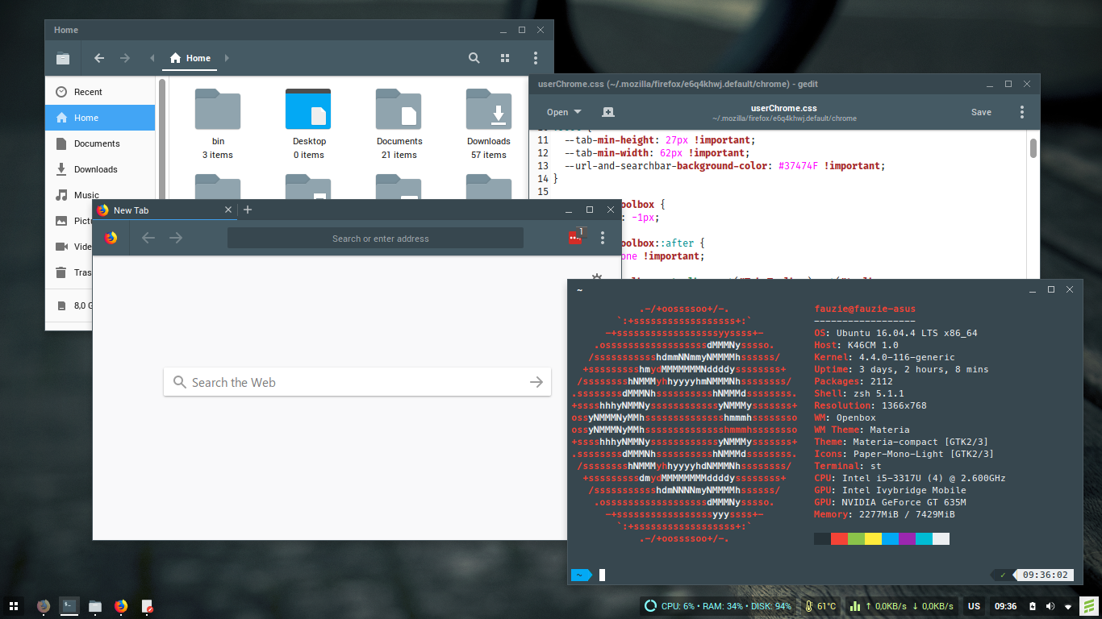Focus the Search or enter address bar

tap(375, 238)
